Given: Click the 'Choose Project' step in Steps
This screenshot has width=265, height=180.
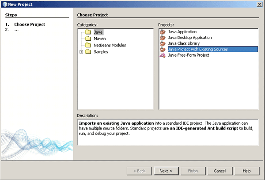Looking at the screenshot, I should click(x=30, y=24).
